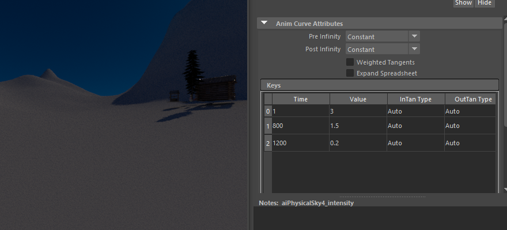507x230 pixels.
Task: Select the OutTan Type column header
Action: point(471,99)
